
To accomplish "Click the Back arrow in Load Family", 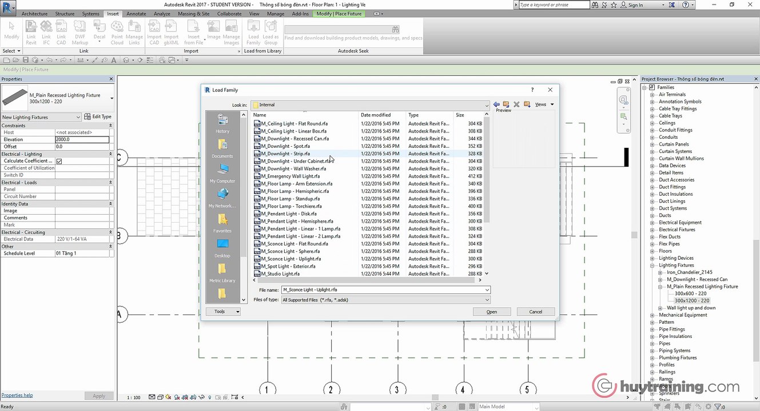I will pos(496,104).
